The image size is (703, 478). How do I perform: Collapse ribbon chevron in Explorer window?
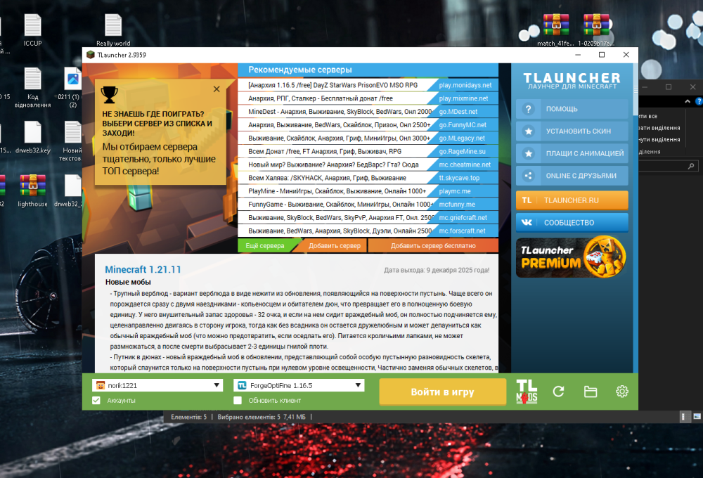tap(688, 101)
